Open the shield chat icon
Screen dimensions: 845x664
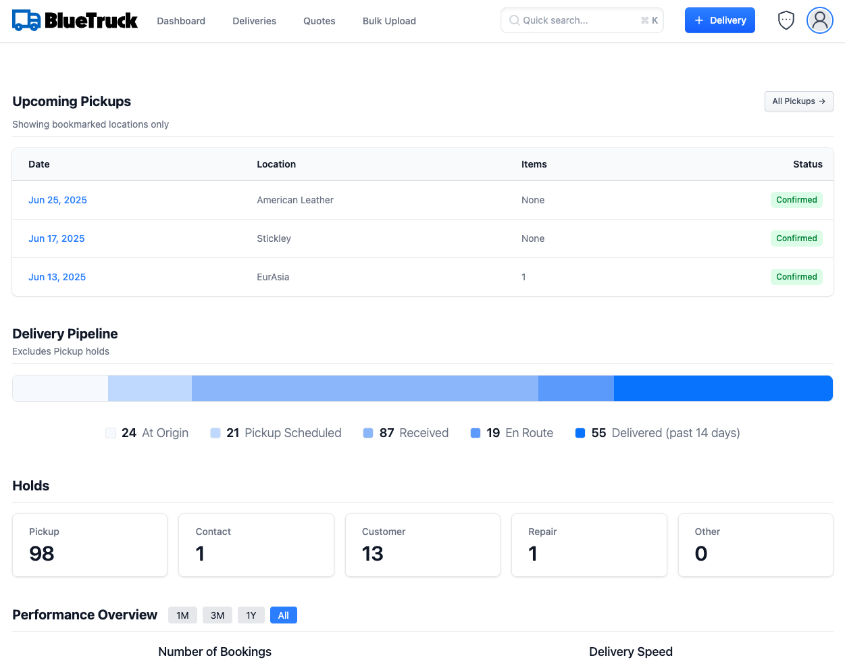[x=786, y=20]
